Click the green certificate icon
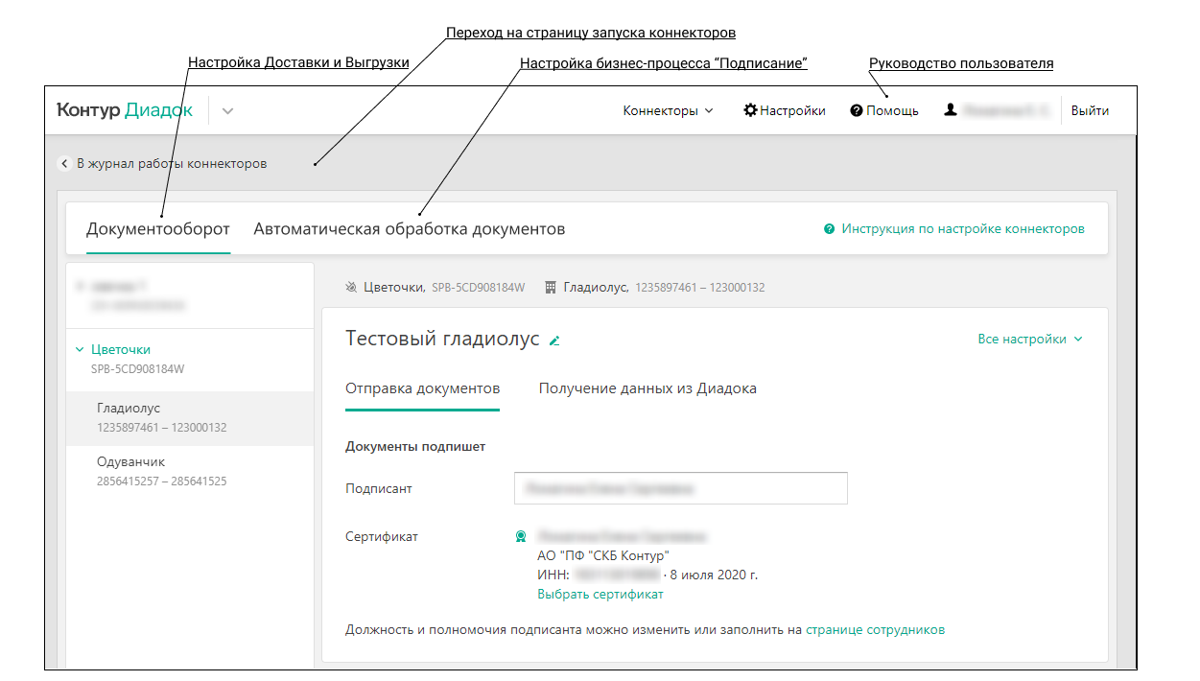The image size is (1200, 681). click(521, 536)
